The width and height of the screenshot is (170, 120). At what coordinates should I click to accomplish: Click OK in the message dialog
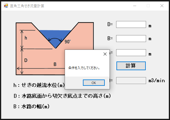[x=94, y=83]
